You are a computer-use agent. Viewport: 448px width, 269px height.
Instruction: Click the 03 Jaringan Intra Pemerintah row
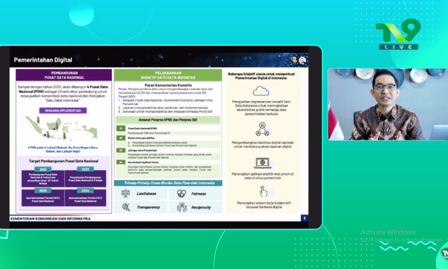pyautogui.click(x=168, y=150)
